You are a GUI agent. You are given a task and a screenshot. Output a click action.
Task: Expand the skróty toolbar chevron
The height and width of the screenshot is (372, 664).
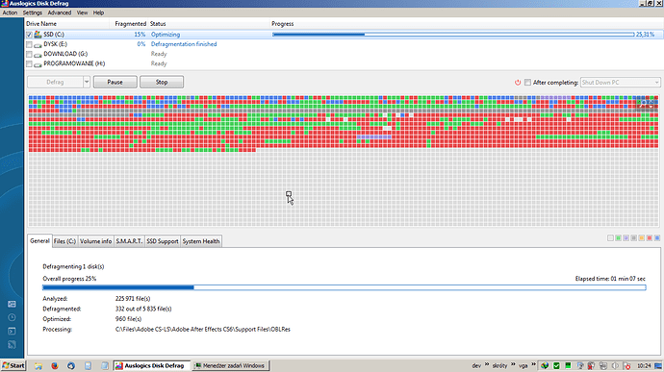point(513,365)
